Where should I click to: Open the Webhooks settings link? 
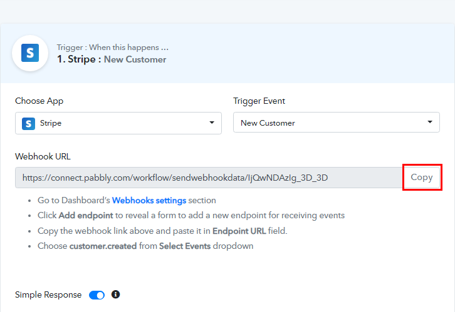(x=149, y=200)
